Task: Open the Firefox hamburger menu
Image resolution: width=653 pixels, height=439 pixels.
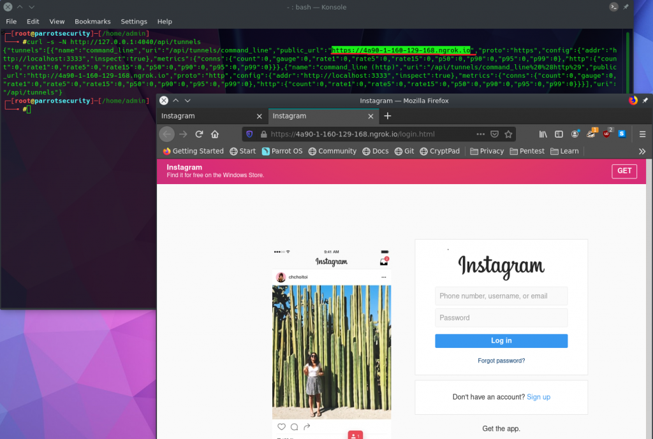Action: click(x=642, y=134)
